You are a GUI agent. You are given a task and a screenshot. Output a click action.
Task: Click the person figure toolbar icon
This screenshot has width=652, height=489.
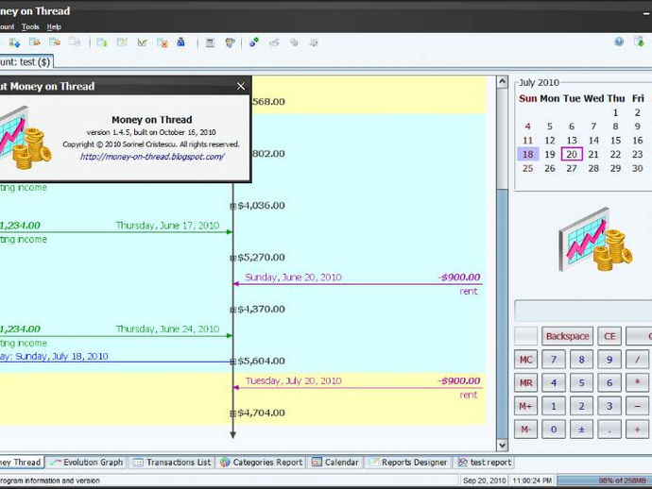pyautogui.click(x=230, y=42)
